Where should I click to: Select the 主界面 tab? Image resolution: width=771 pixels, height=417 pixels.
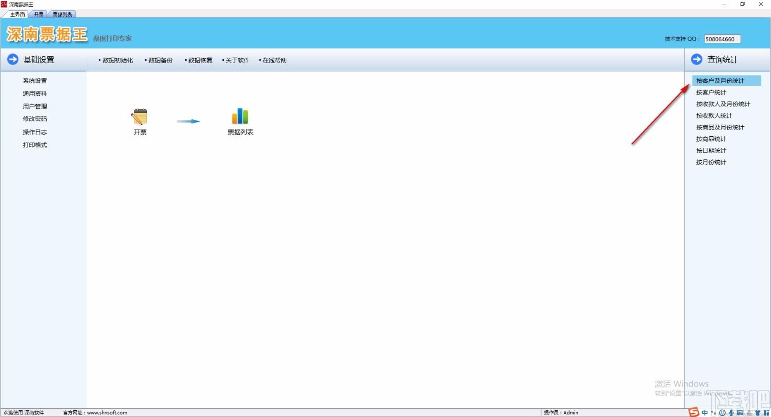tap(17, 14)
